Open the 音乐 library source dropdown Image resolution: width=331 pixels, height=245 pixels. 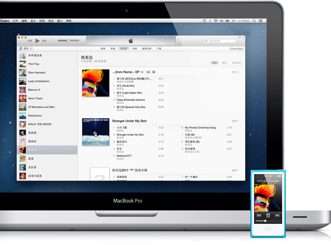coord(26,48)
